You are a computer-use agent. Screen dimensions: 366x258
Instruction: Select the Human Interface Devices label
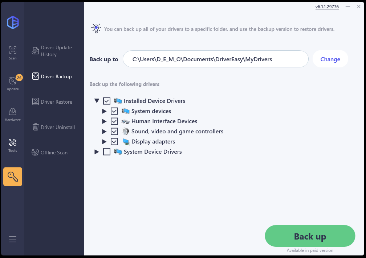pos(164,121)
